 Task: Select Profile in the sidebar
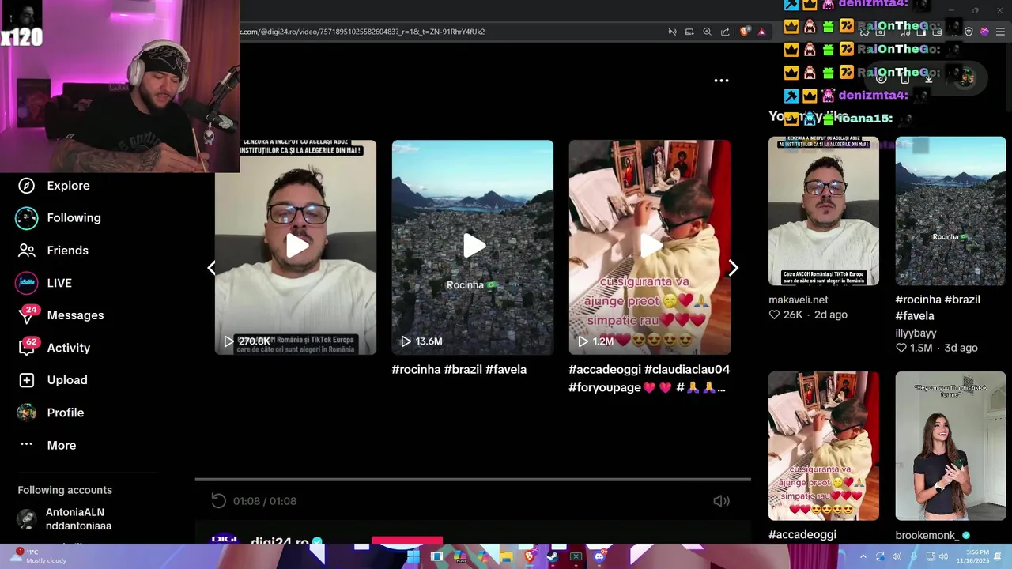[x=66, y=413]
